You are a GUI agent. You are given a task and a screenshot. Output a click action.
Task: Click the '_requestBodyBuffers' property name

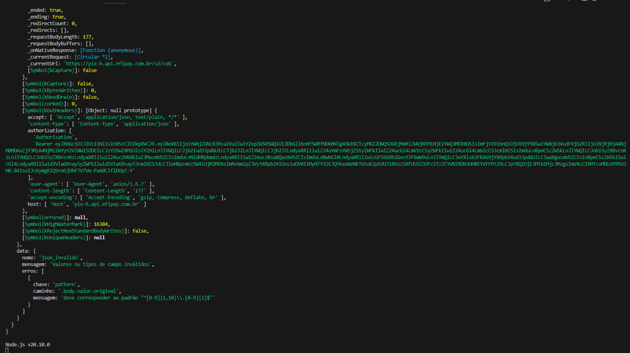(x=54, y=44)
